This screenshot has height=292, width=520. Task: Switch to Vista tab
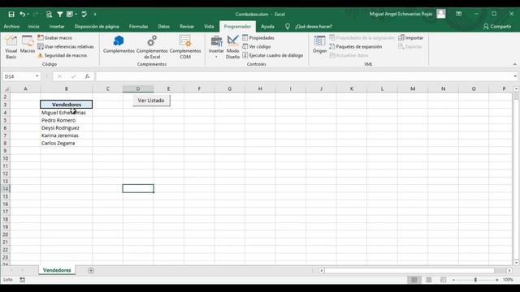209,27
